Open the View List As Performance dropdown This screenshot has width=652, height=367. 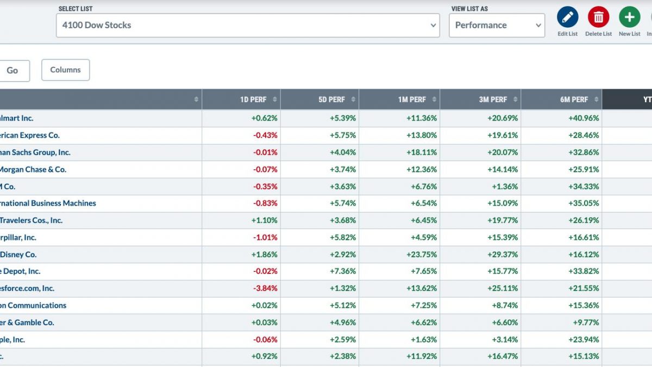click(x=497, y=26)
